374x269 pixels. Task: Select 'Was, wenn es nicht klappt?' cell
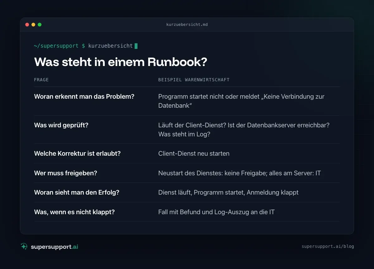74,212
